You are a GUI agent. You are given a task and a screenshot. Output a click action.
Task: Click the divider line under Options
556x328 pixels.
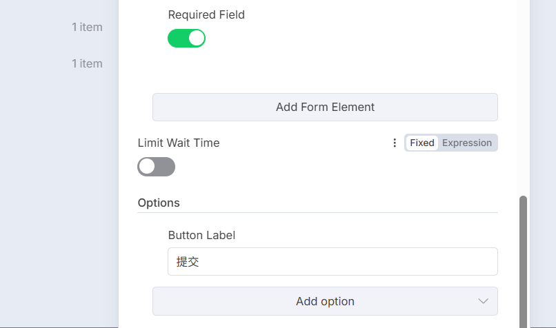[317, 212]
